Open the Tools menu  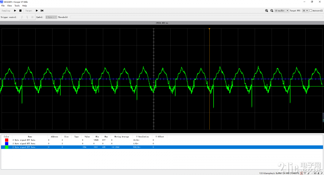[17, 6]
